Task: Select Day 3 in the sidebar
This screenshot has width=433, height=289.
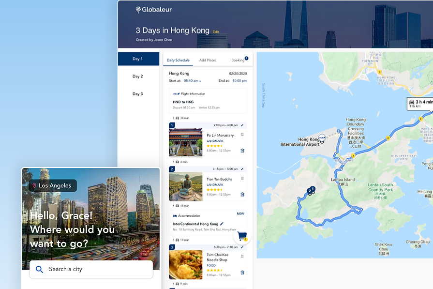Action: 138,94
